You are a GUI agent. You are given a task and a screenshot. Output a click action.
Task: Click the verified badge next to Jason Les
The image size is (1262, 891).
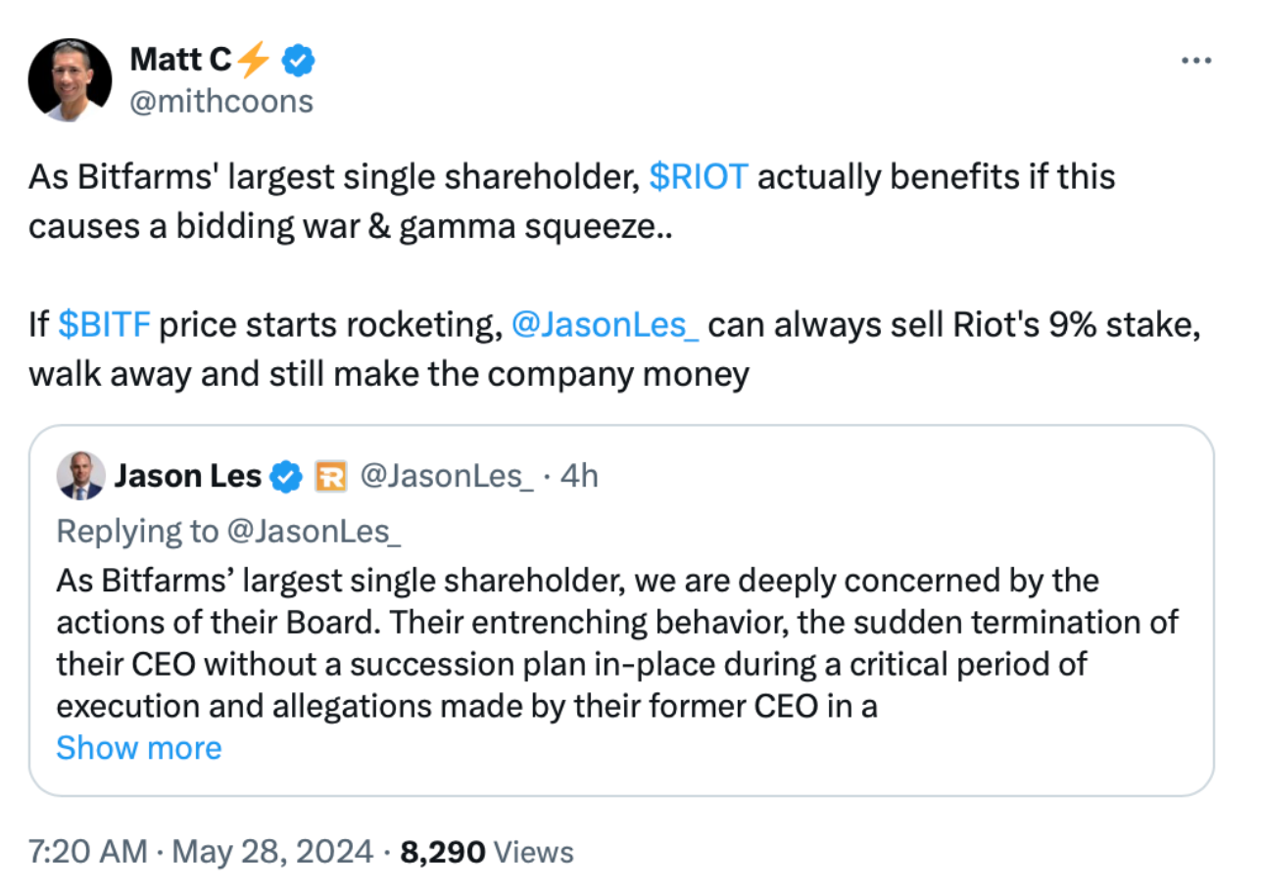[286, 477]
